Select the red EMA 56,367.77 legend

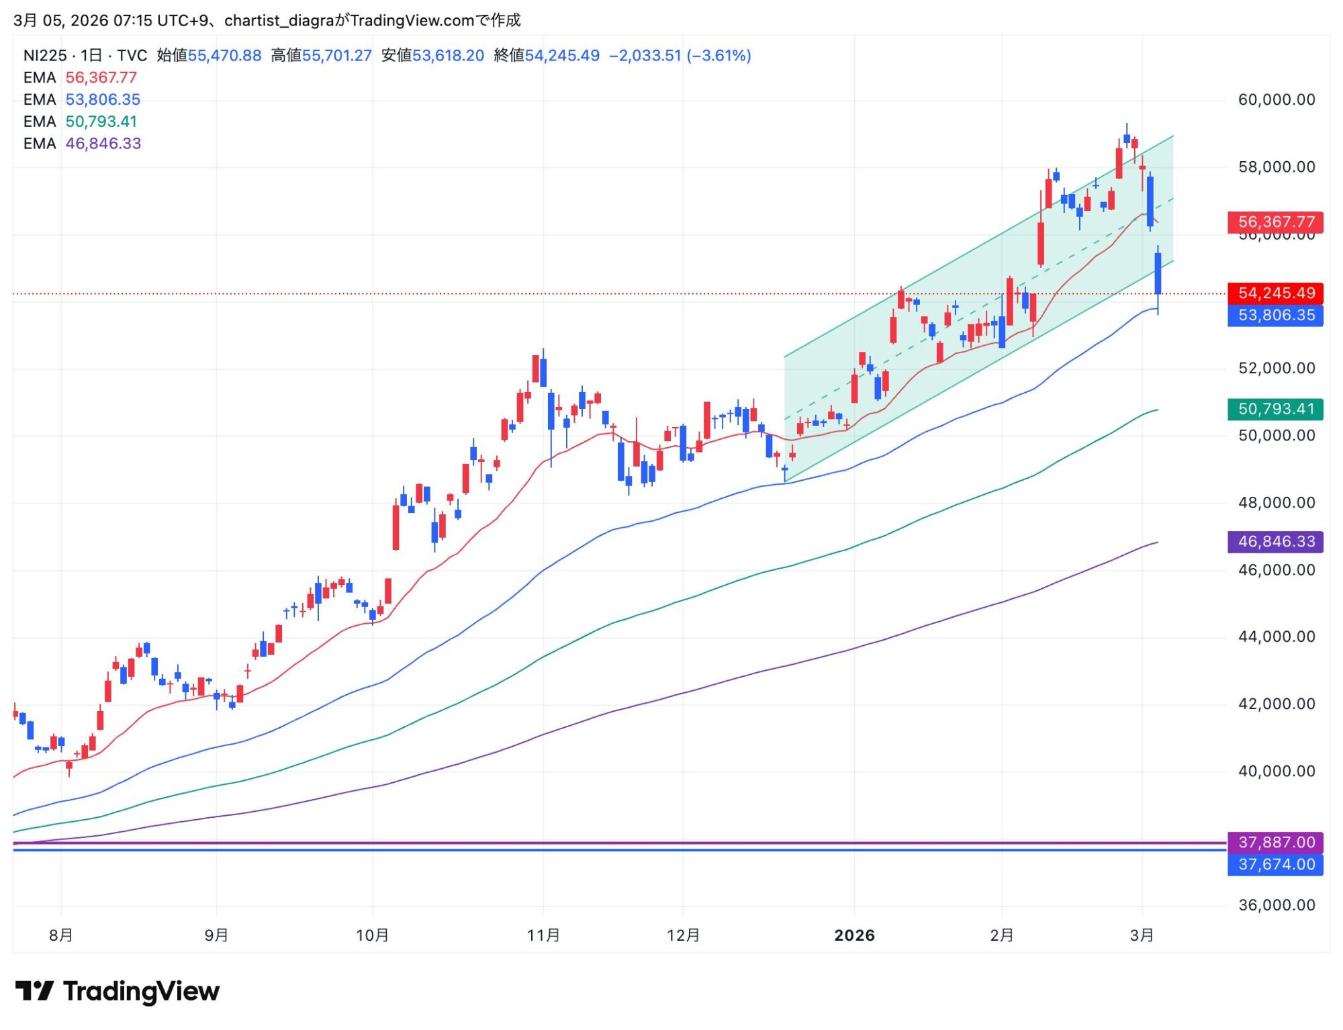click(x=80, y=78)
